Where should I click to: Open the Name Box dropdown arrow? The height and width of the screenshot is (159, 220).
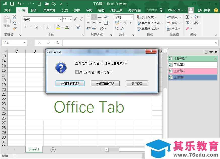pyautogui.click(x=24, y=43)
